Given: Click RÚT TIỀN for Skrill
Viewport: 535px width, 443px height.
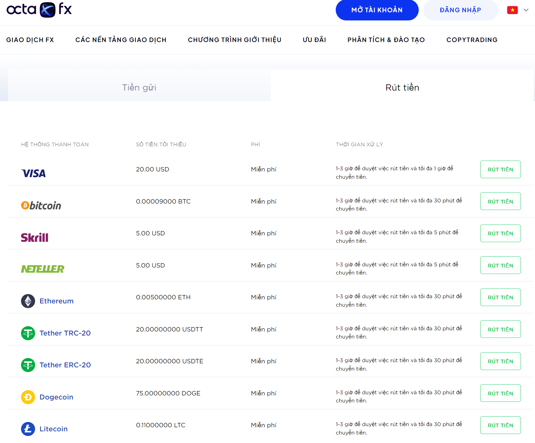Looking at the screenshot, I should [500, 233].
